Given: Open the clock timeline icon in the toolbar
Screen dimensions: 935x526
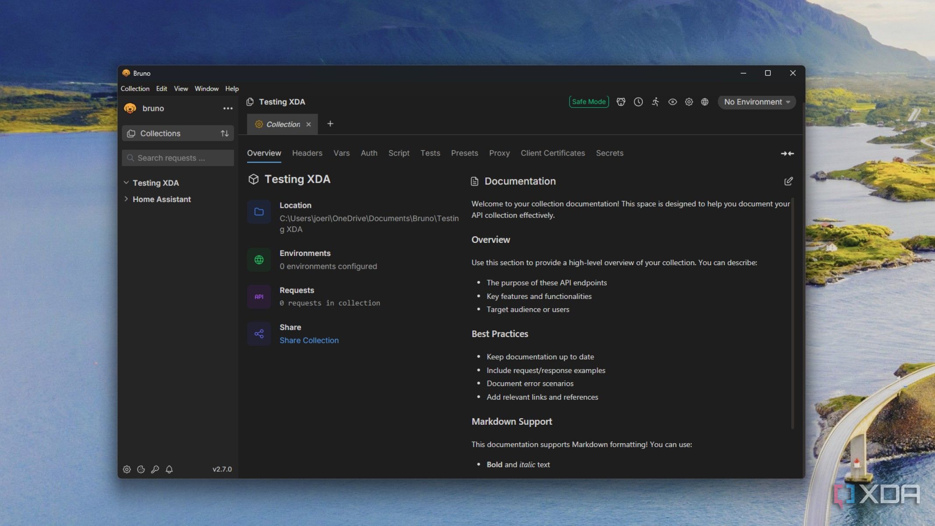Looking at the screenshot, I should 638,102.
